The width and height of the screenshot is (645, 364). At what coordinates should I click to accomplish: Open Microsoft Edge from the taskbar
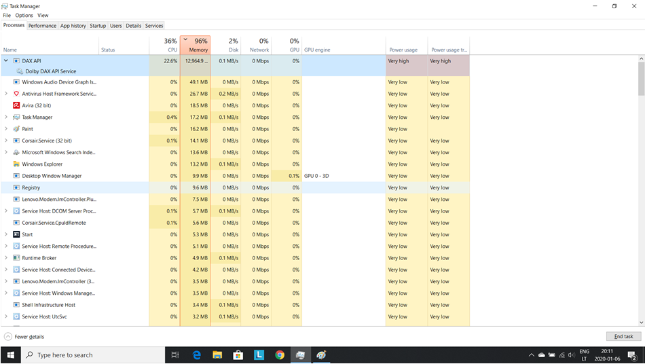197,354
